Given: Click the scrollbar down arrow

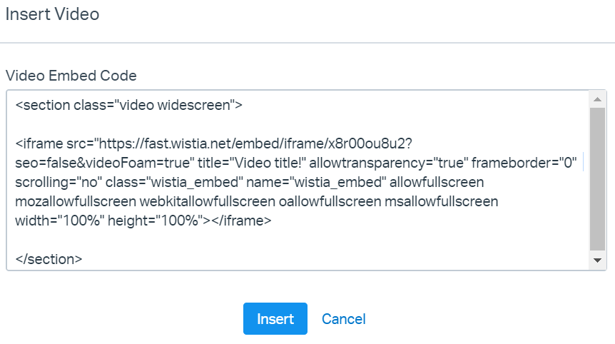Looking at the screenshot, I should tap(597, 261).
